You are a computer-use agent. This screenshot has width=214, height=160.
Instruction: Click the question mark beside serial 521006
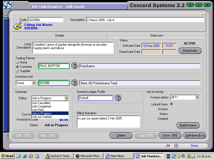tap(74, 83)
